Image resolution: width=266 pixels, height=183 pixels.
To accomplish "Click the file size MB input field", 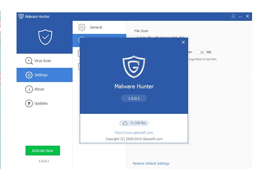I will [200, 52].
